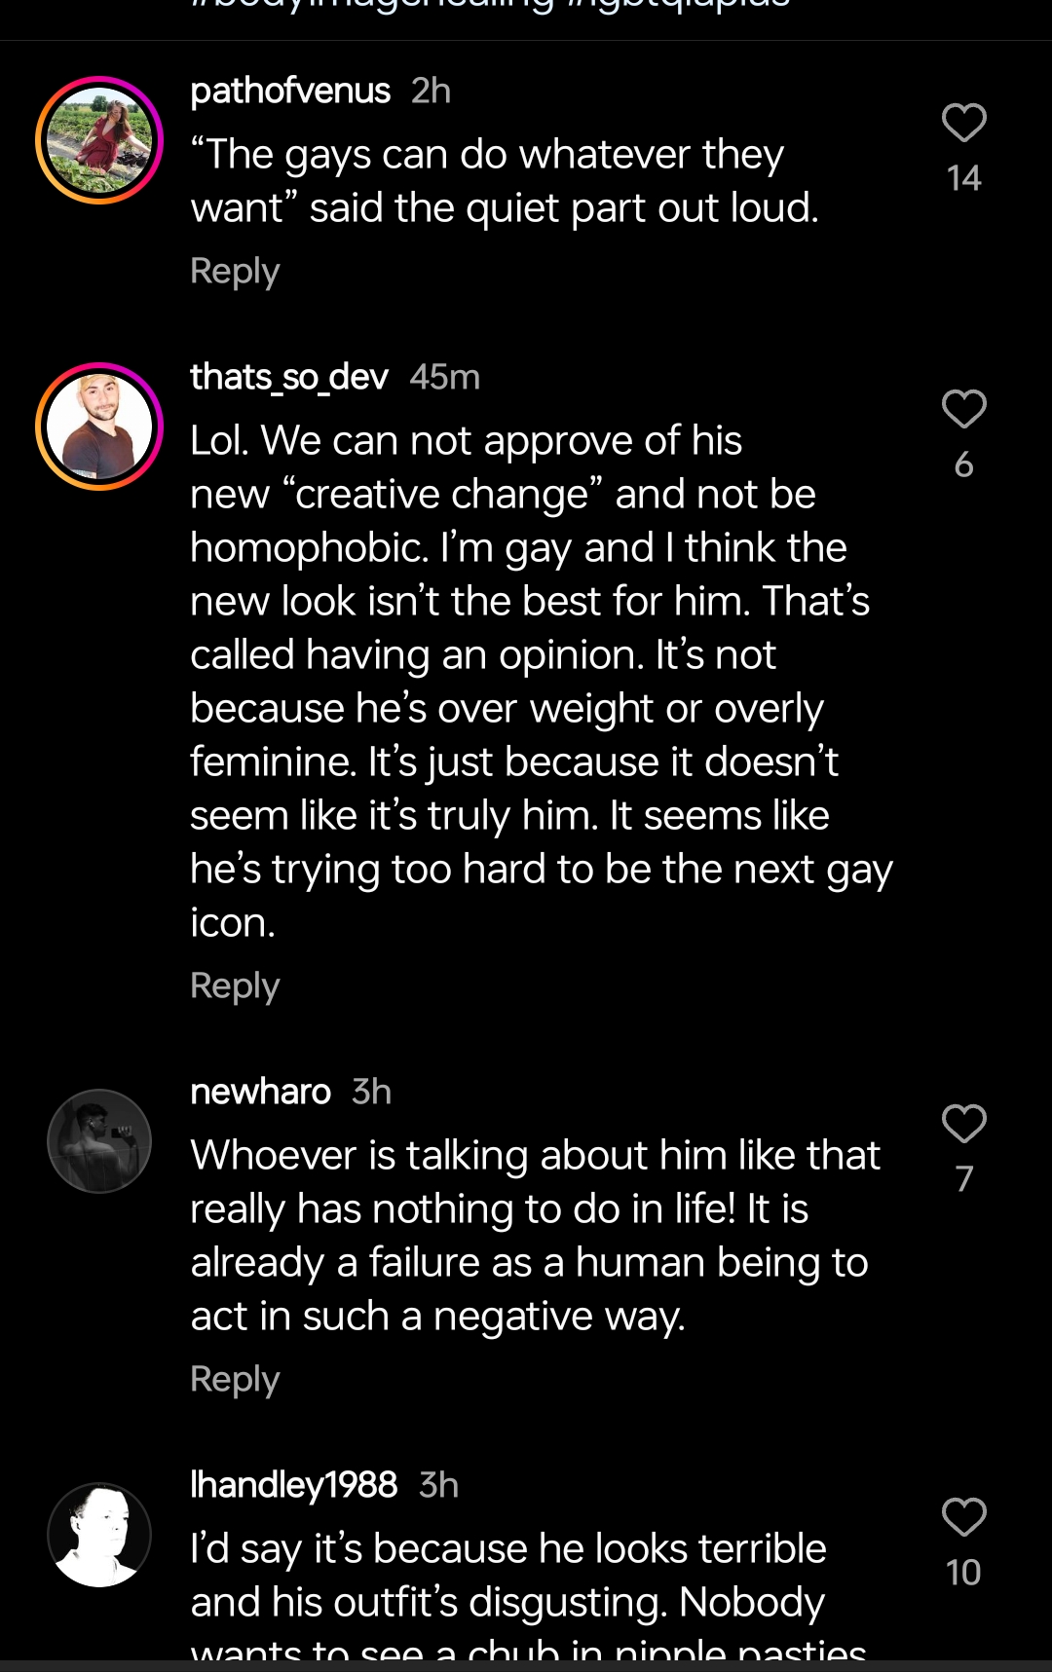The height and width of the screenshot is (1672, 1052).
Task: Like the pathofvenus comment
Action: point(964,123)
